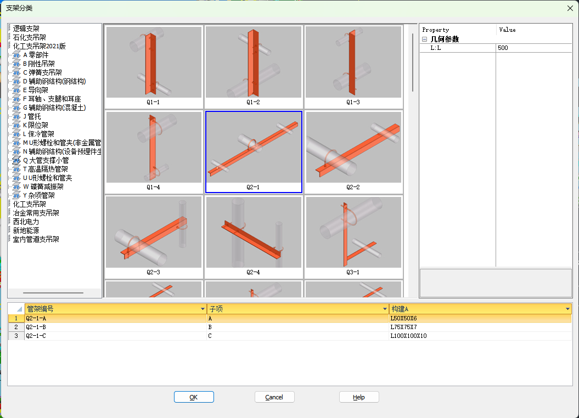Select the 石化支吊架 tree item
The image size is (579, 418).
click(30, 37)
